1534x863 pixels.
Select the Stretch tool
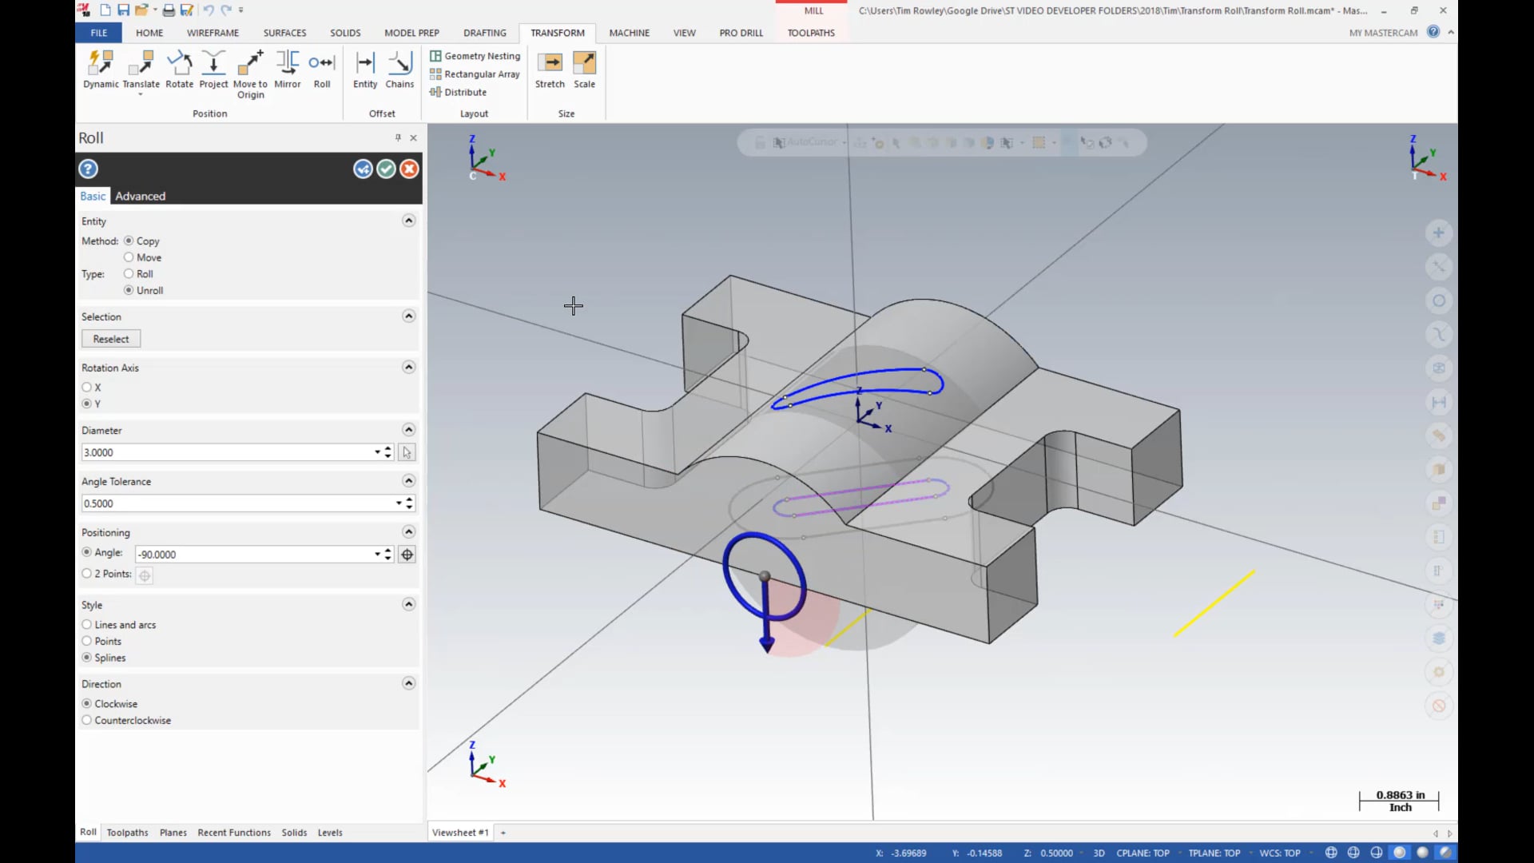[550, 70]
